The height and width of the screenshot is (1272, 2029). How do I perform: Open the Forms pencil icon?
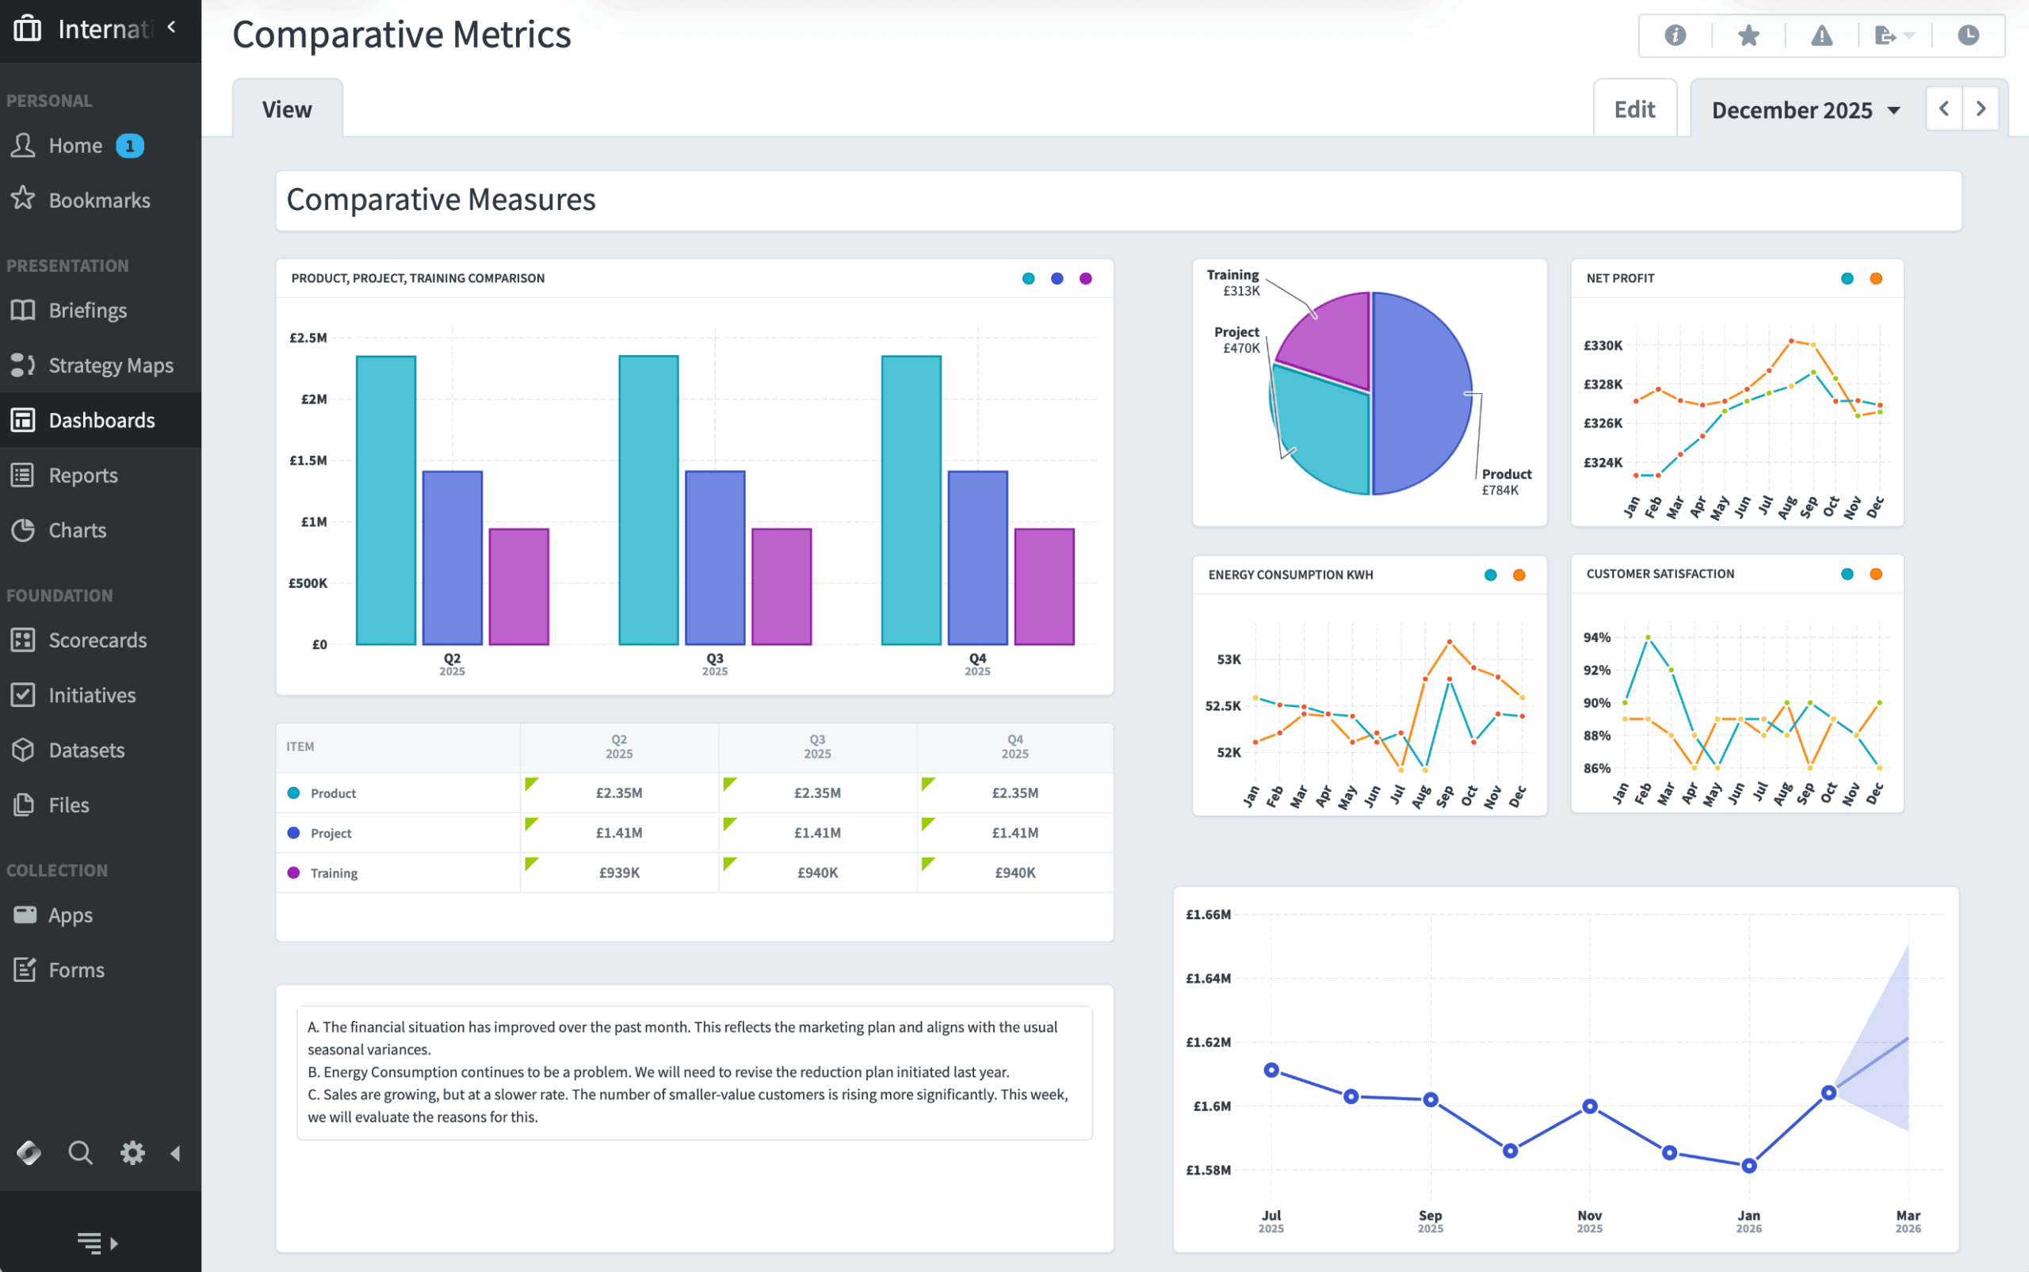pyautogui.click(x=25, y=969)
